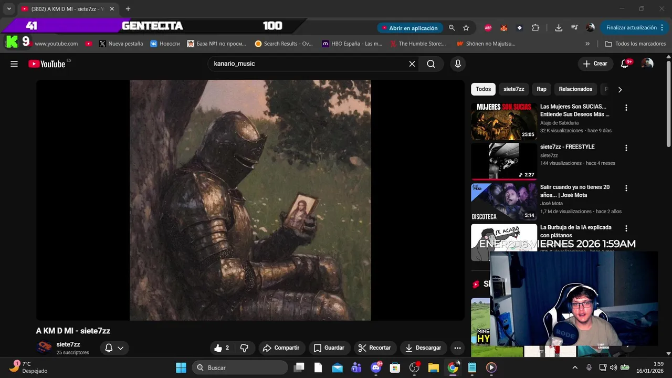Open the Mujeres Son Sucias video thumbnail
This screenshot has height=378, width=672.
point(504,121)
